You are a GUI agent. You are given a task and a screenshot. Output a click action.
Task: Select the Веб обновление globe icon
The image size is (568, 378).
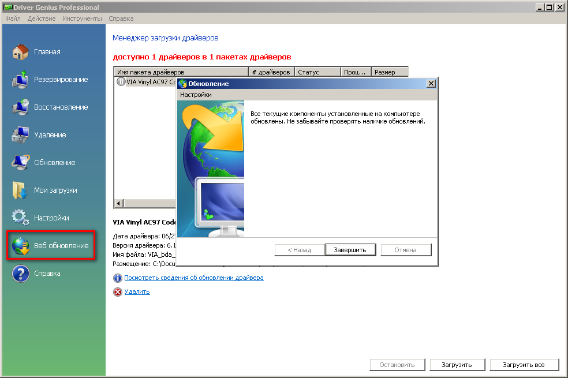(x=20, y=246)
